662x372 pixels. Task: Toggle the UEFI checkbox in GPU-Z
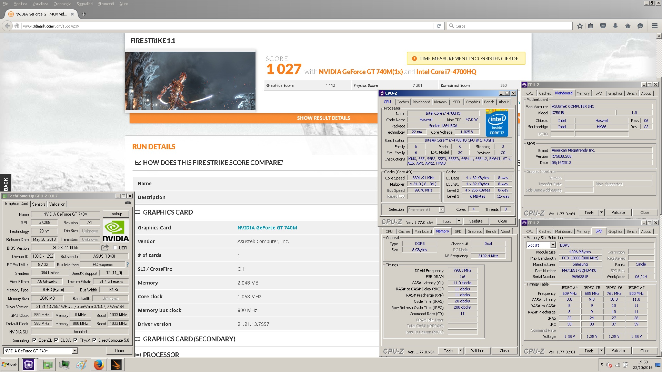pos(115,248)
